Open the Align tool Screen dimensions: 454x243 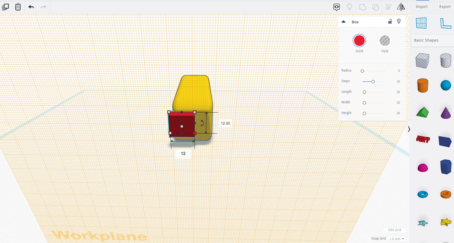point(389,7)
